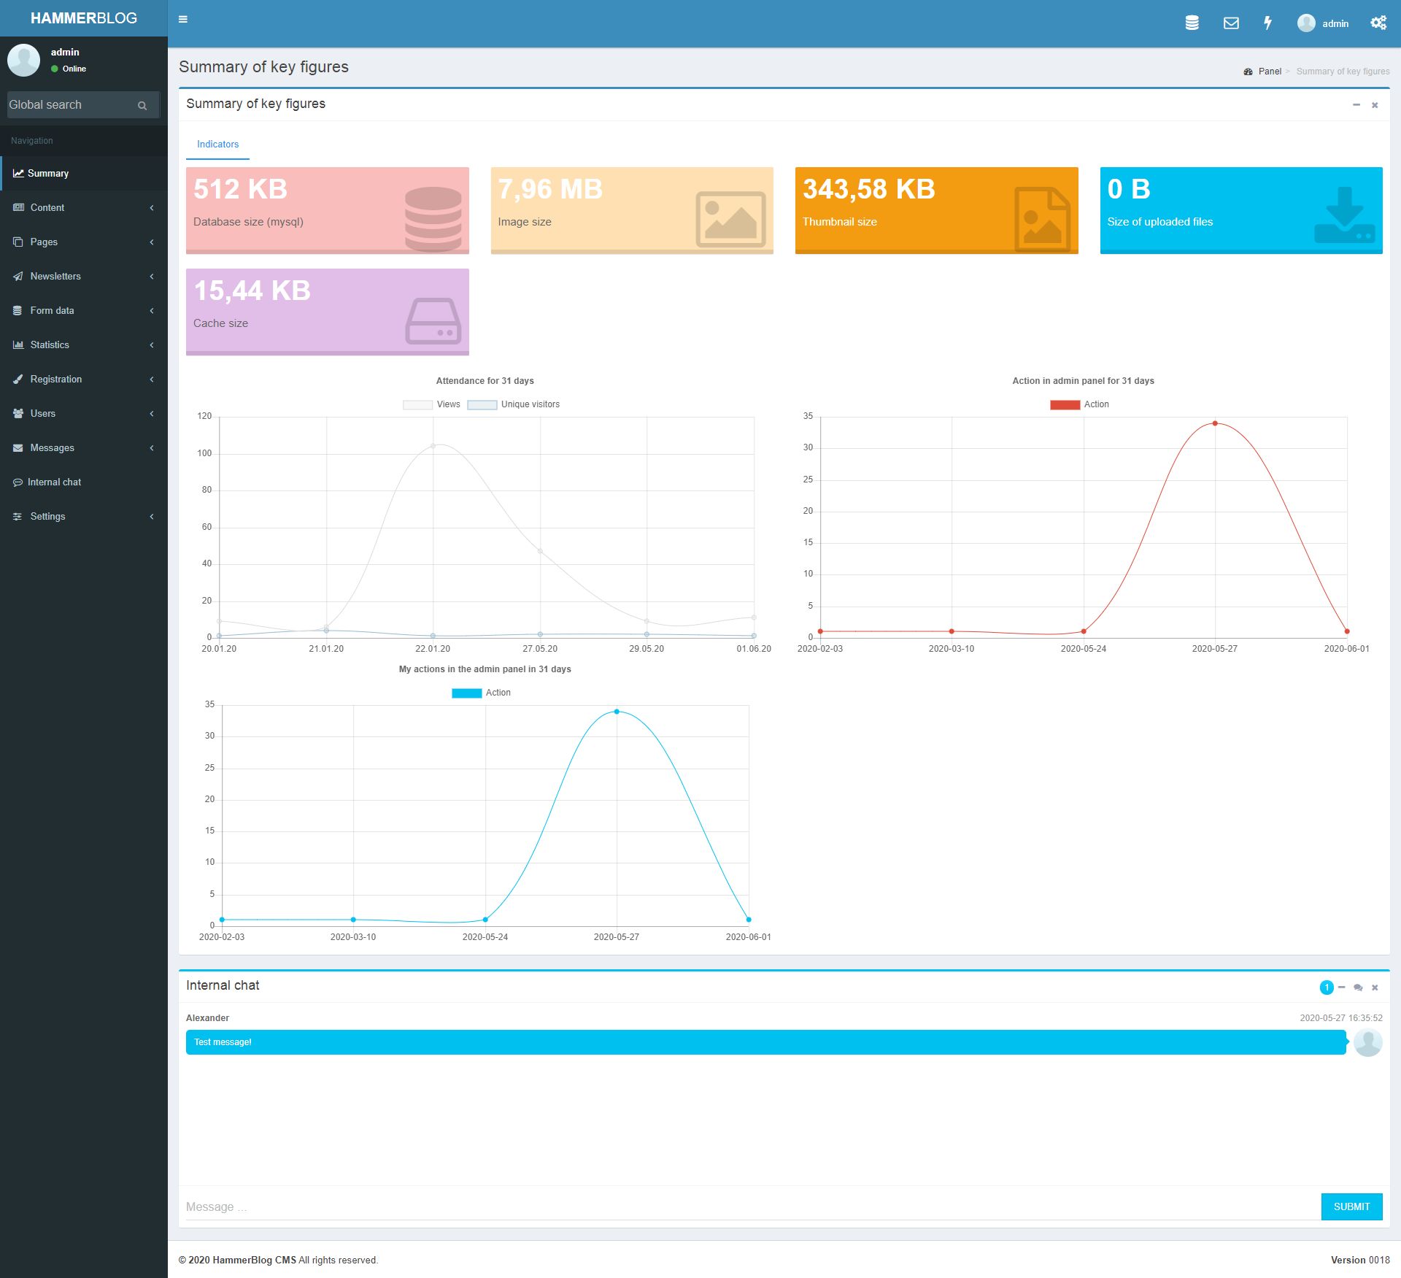The image size is (1401, 1278).
Task: Click the blue Action legend color swatch
Action: [466, 693]
